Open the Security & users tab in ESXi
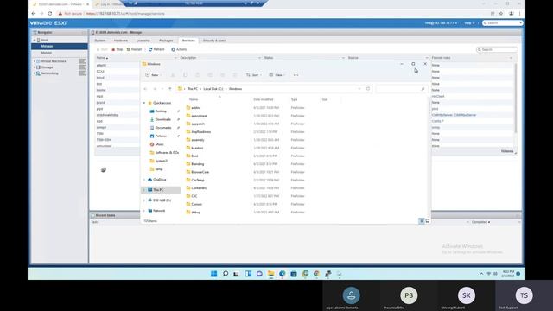The image size is (553, 311). [214, 41]
